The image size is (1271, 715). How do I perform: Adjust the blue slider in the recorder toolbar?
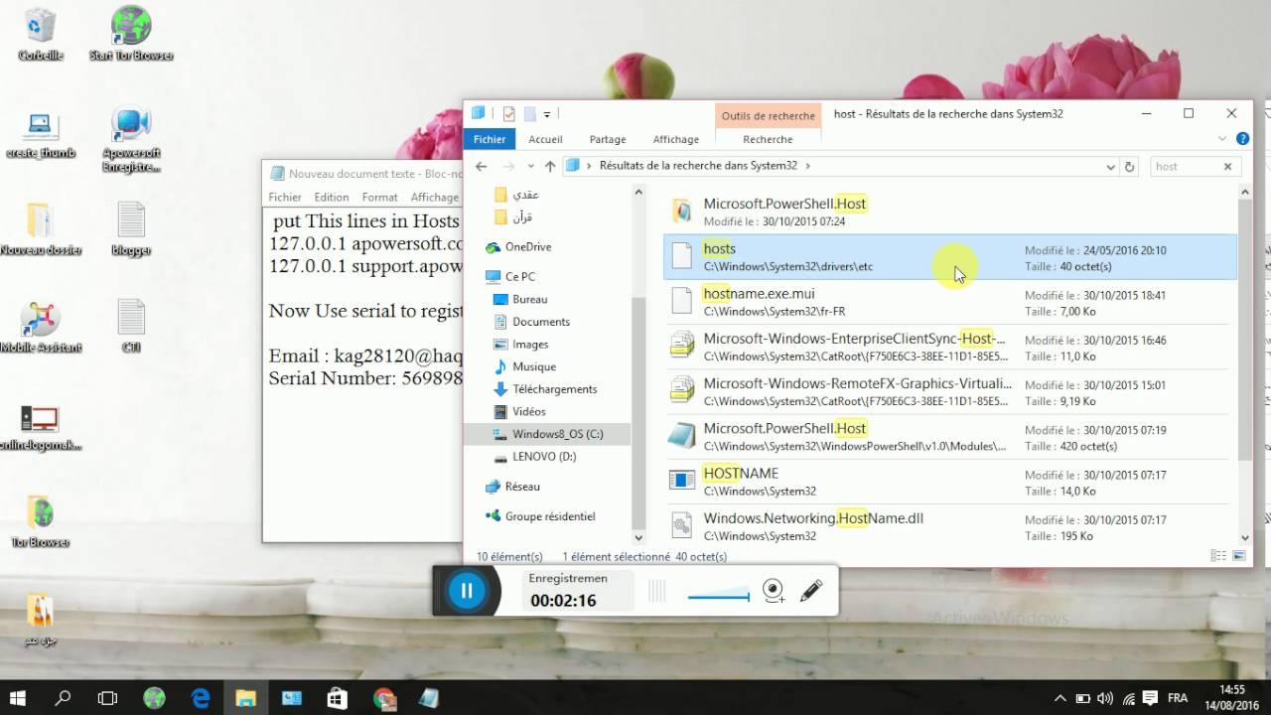[718, 596]
